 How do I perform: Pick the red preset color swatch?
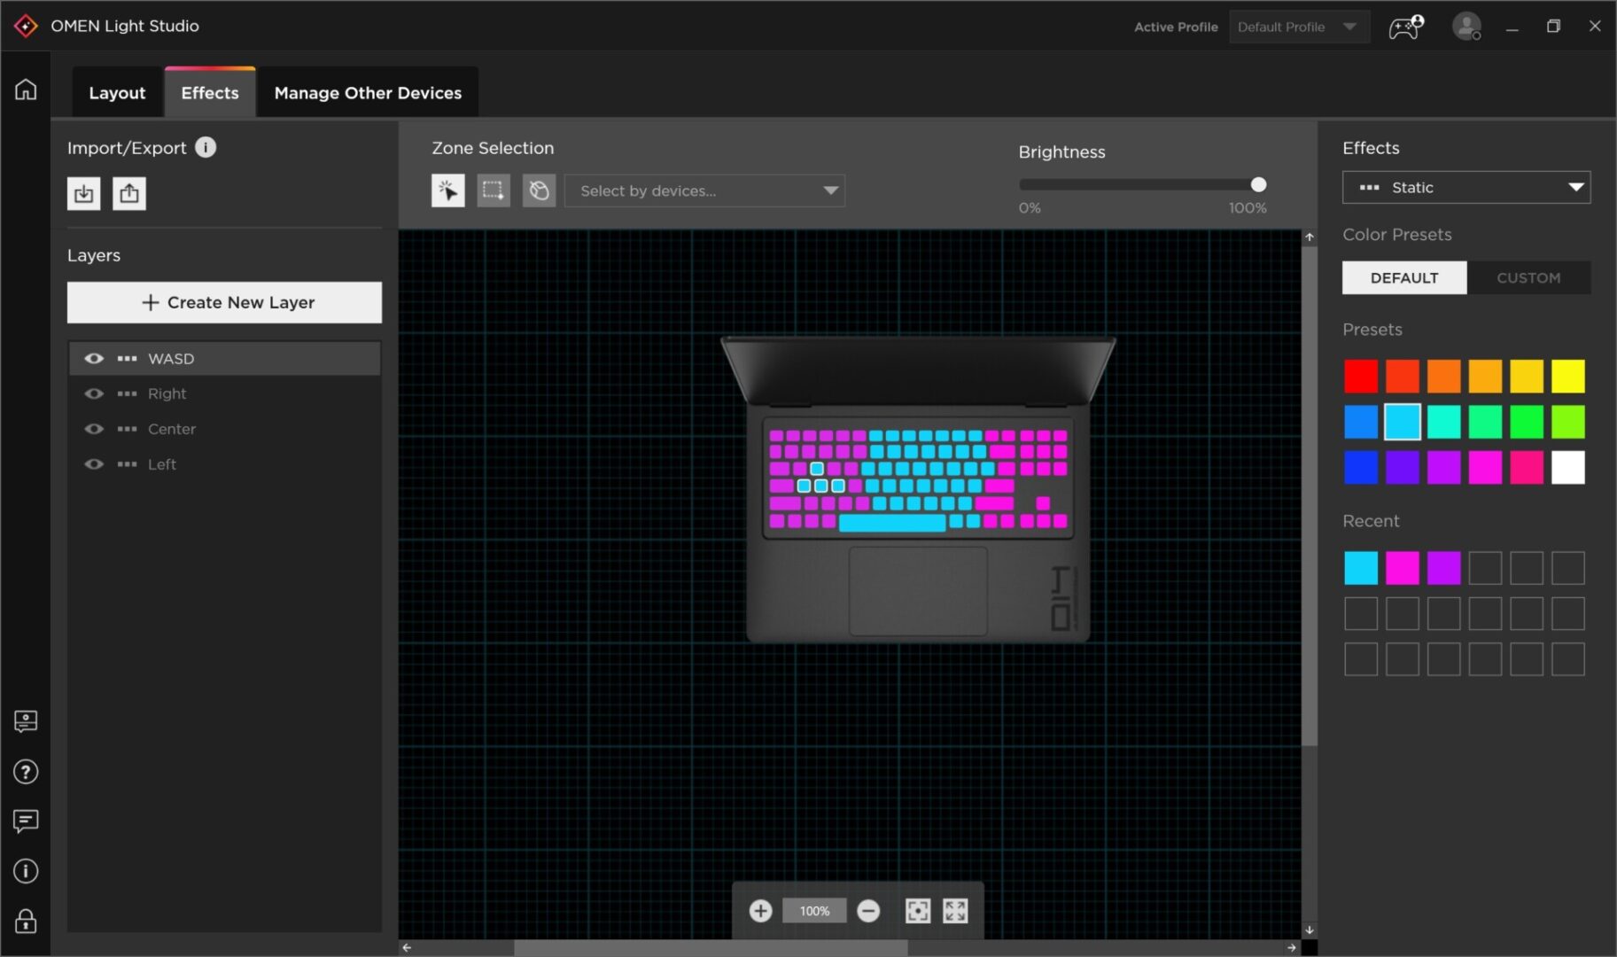(x=1361, y=376)
